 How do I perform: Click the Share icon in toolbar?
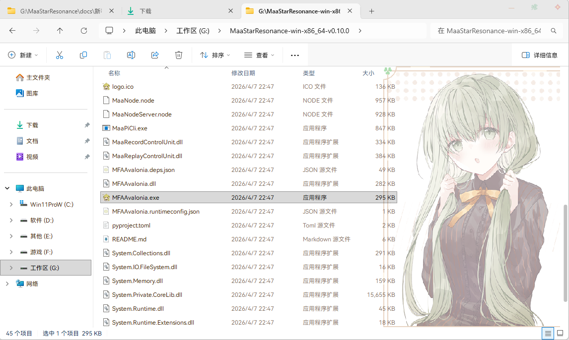tap(155, 55)
